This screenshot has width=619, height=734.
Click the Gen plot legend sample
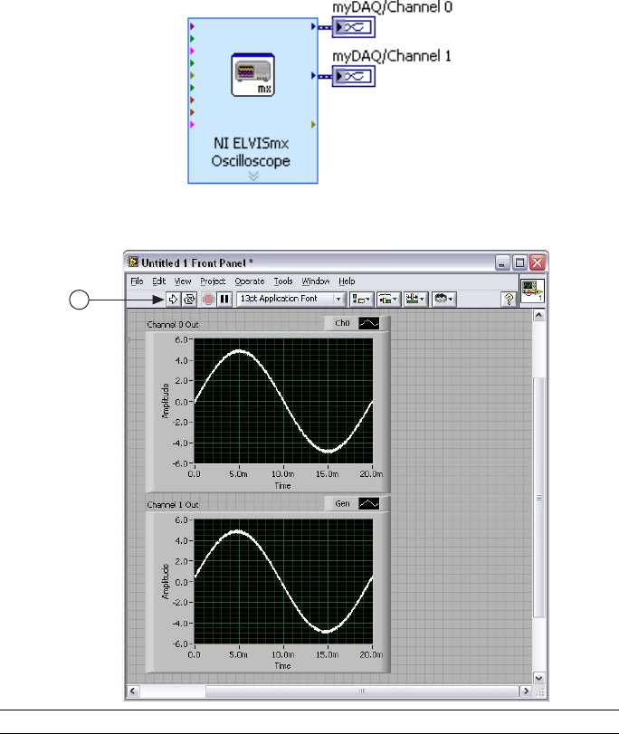369,504
